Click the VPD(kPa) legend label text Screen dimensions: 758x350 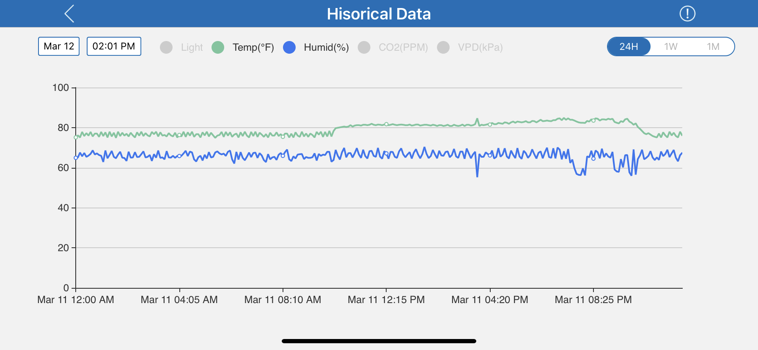point(480,47)
